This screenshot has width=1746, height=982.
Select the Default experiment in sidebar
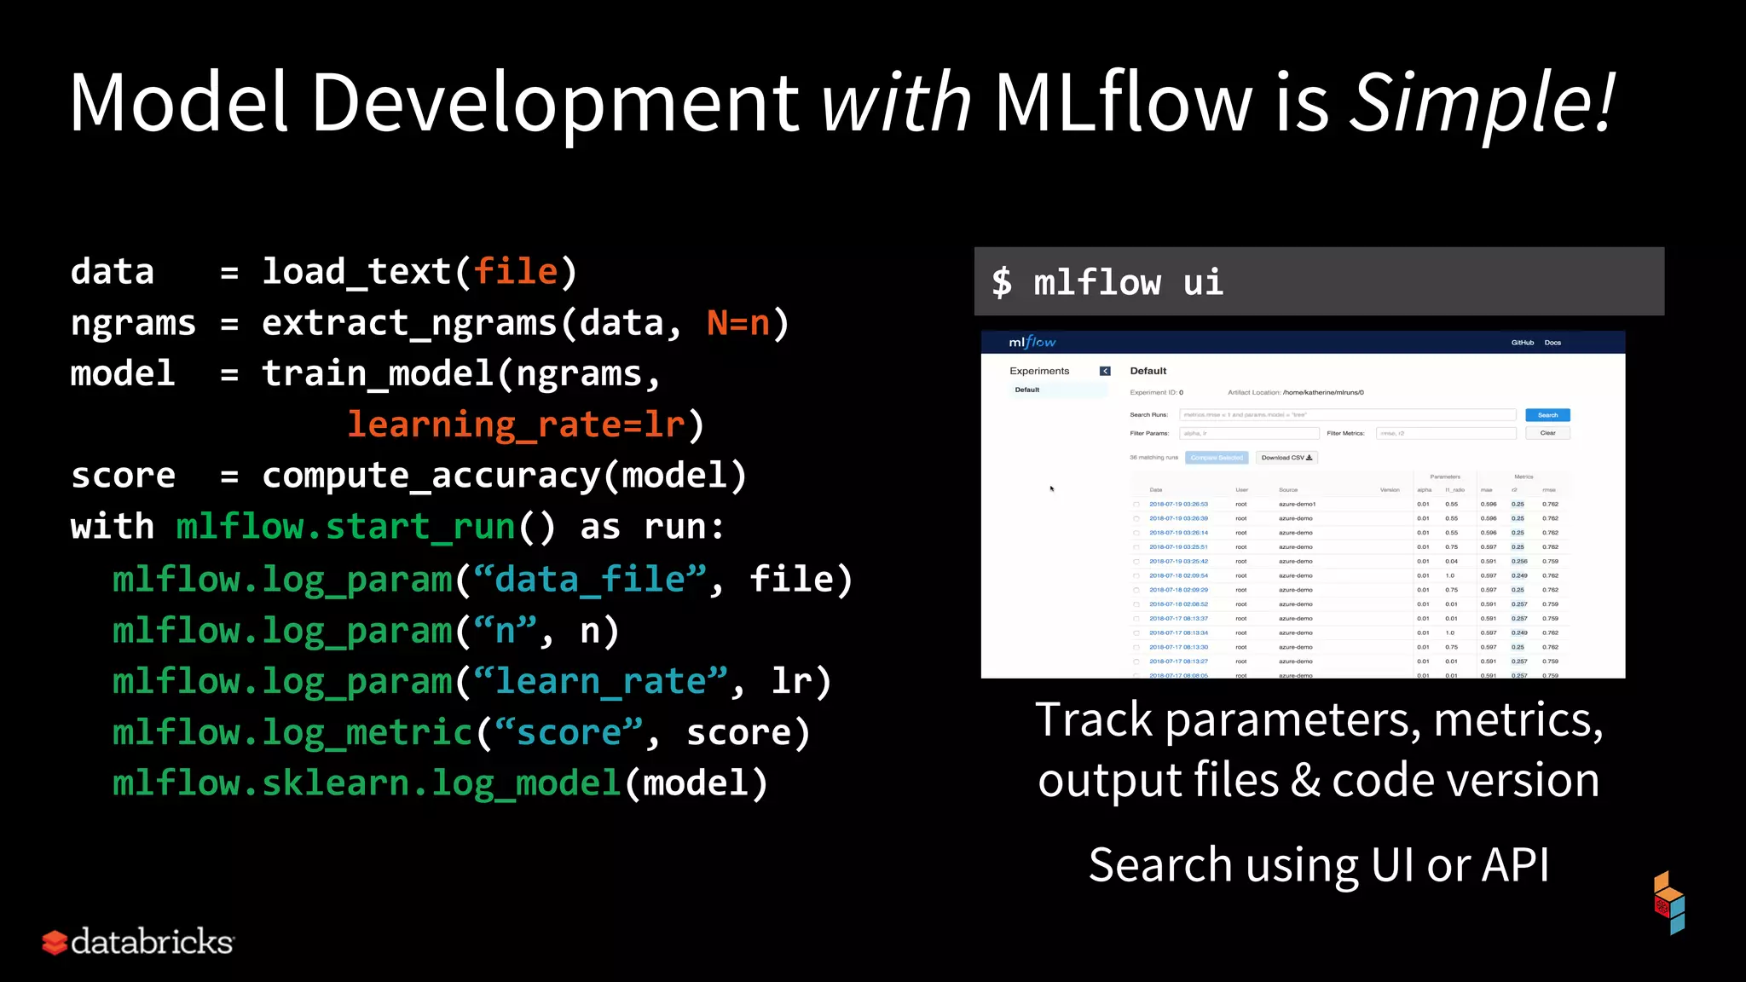(x=1027, y=390)
